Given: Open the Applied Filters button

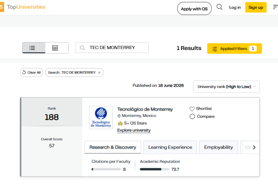Looking at the screenshot, I should click(x=234, y=49).
